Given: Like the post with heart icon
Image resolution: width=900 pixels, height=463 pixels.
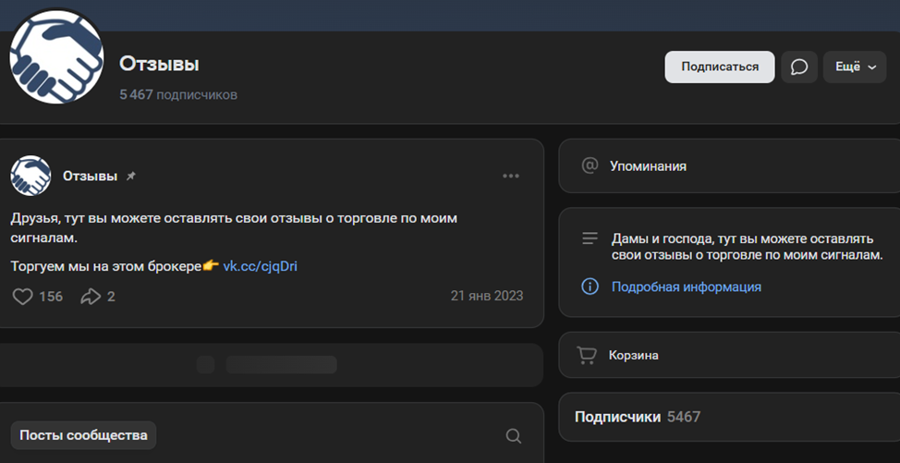Looking at the screenshot, I should (23, 297).
